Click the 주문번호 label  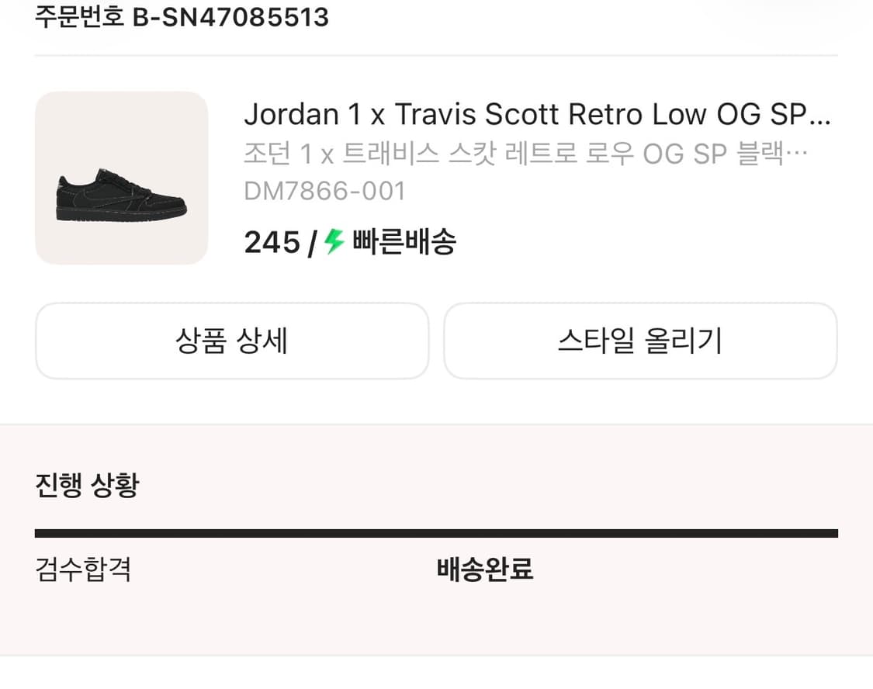(x=79, y=16)
